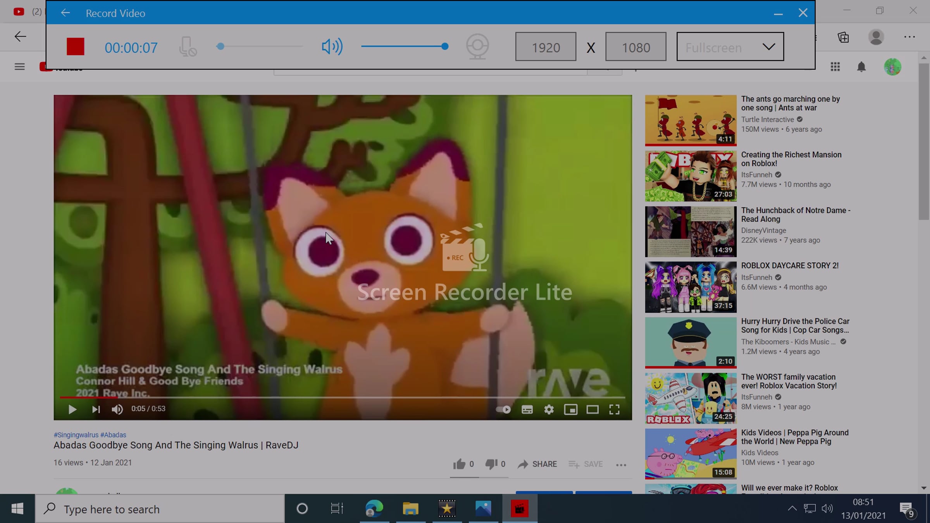Click the webcam icon in Record Video toolbar
Screen dimensions: 930x523
pyautogui.click(x=477, y=46)
